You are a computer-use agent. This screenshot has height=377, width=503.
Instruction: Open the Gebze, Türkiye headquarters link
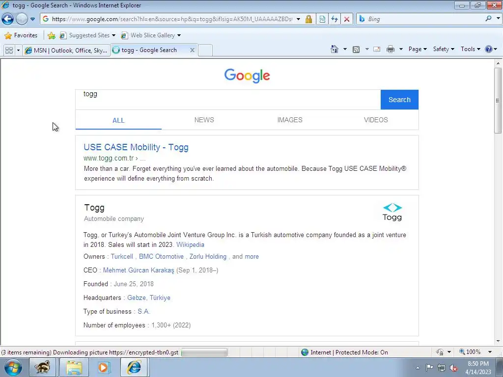[149, 298]
